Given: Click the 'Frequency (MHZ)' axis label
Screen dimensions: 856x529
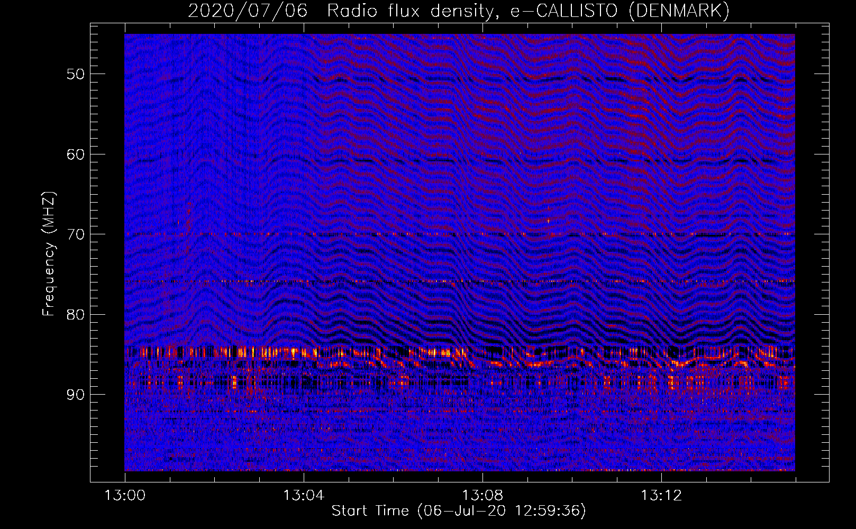Looking at the screenshot, I should pos(49,254).
